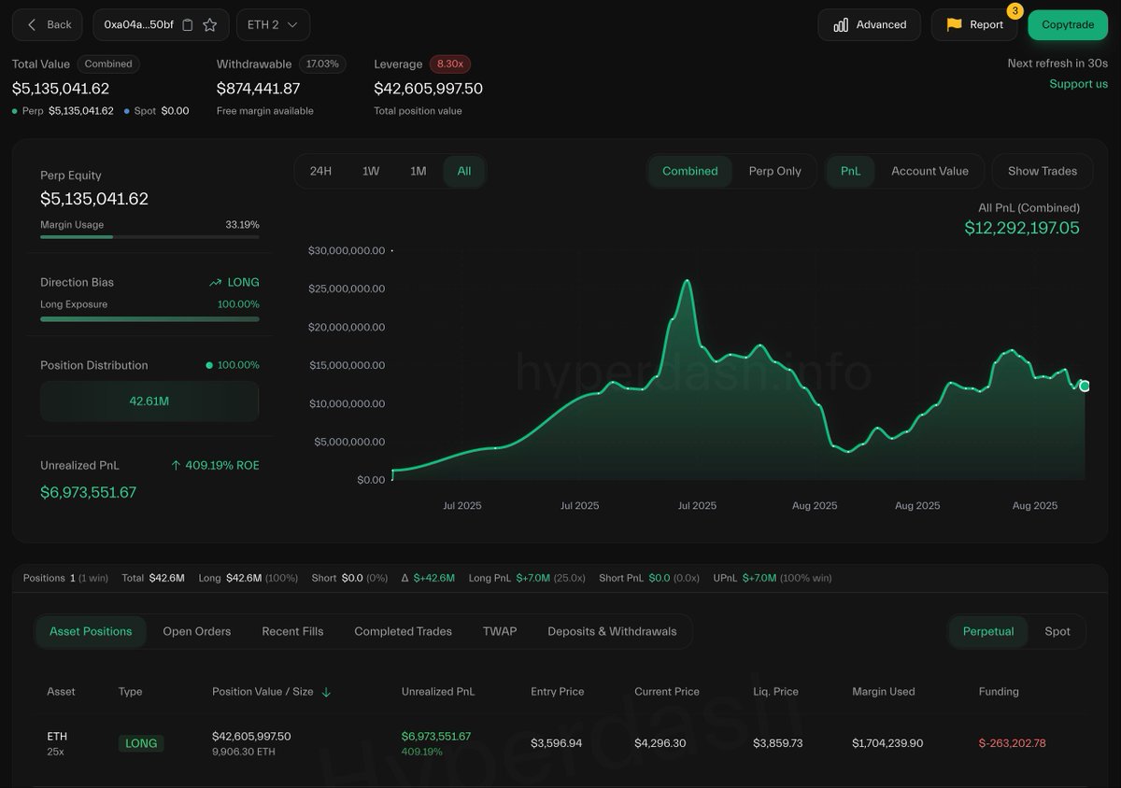The width and height of the screenshot is (1121, 788).
Task: Click the 42.61M position distribution block
Action: click(149, 401)
